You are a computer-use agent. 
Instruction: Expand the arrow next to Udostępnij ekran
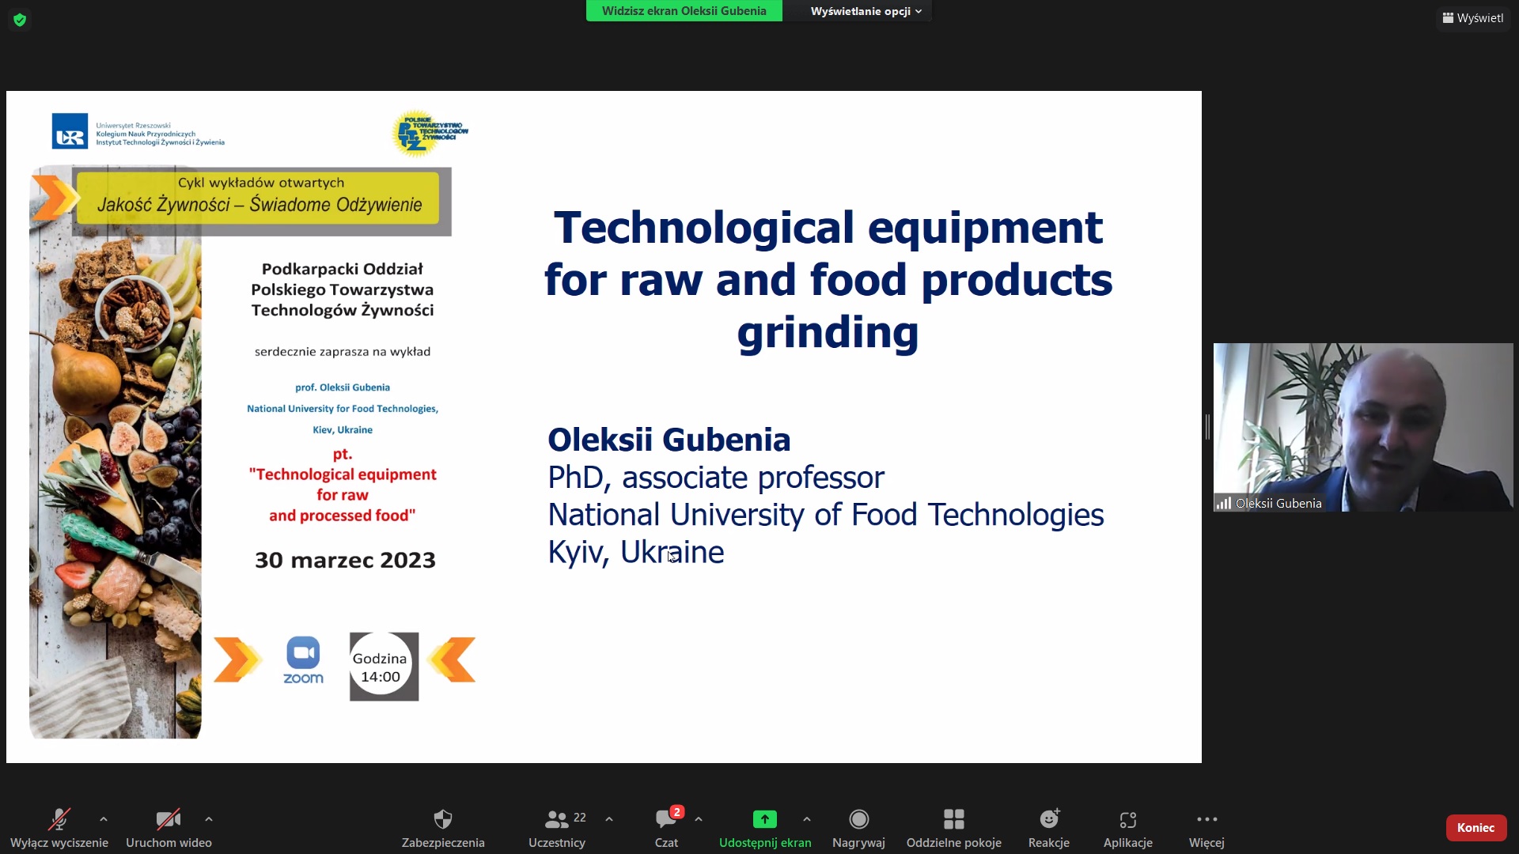806,819
